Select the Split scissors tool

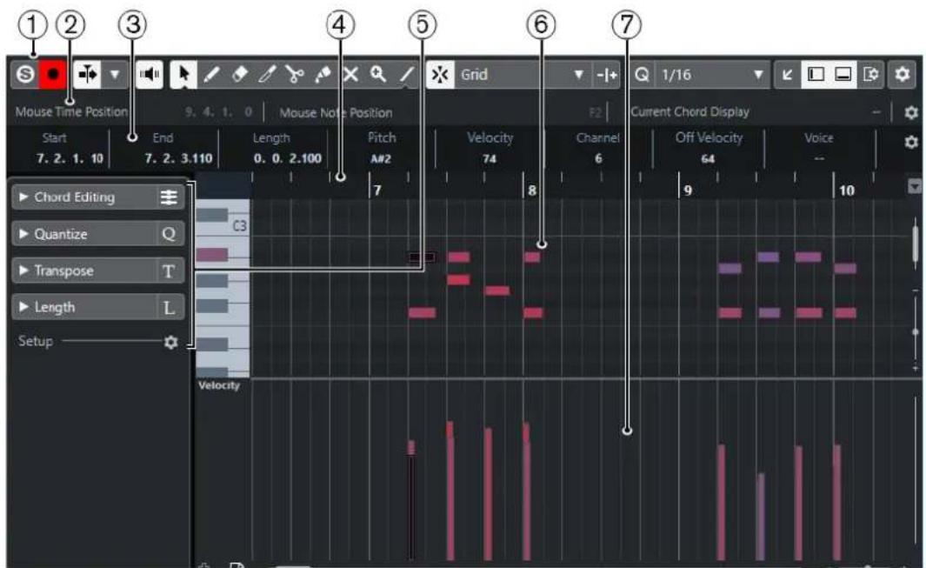[295, 75]
